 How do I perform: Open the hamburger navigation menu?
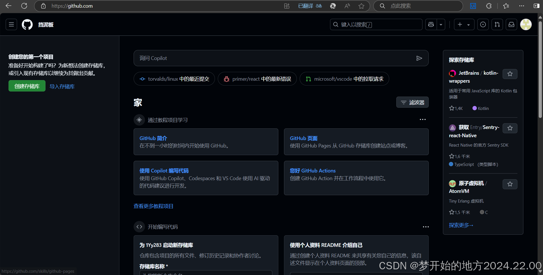coord(11,24)
